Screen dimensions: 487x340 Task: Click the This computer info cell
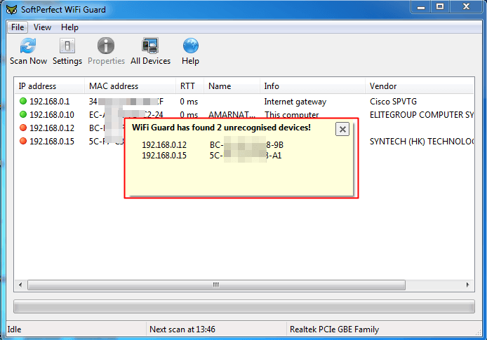pyautogui.click(x=291, y=115)
